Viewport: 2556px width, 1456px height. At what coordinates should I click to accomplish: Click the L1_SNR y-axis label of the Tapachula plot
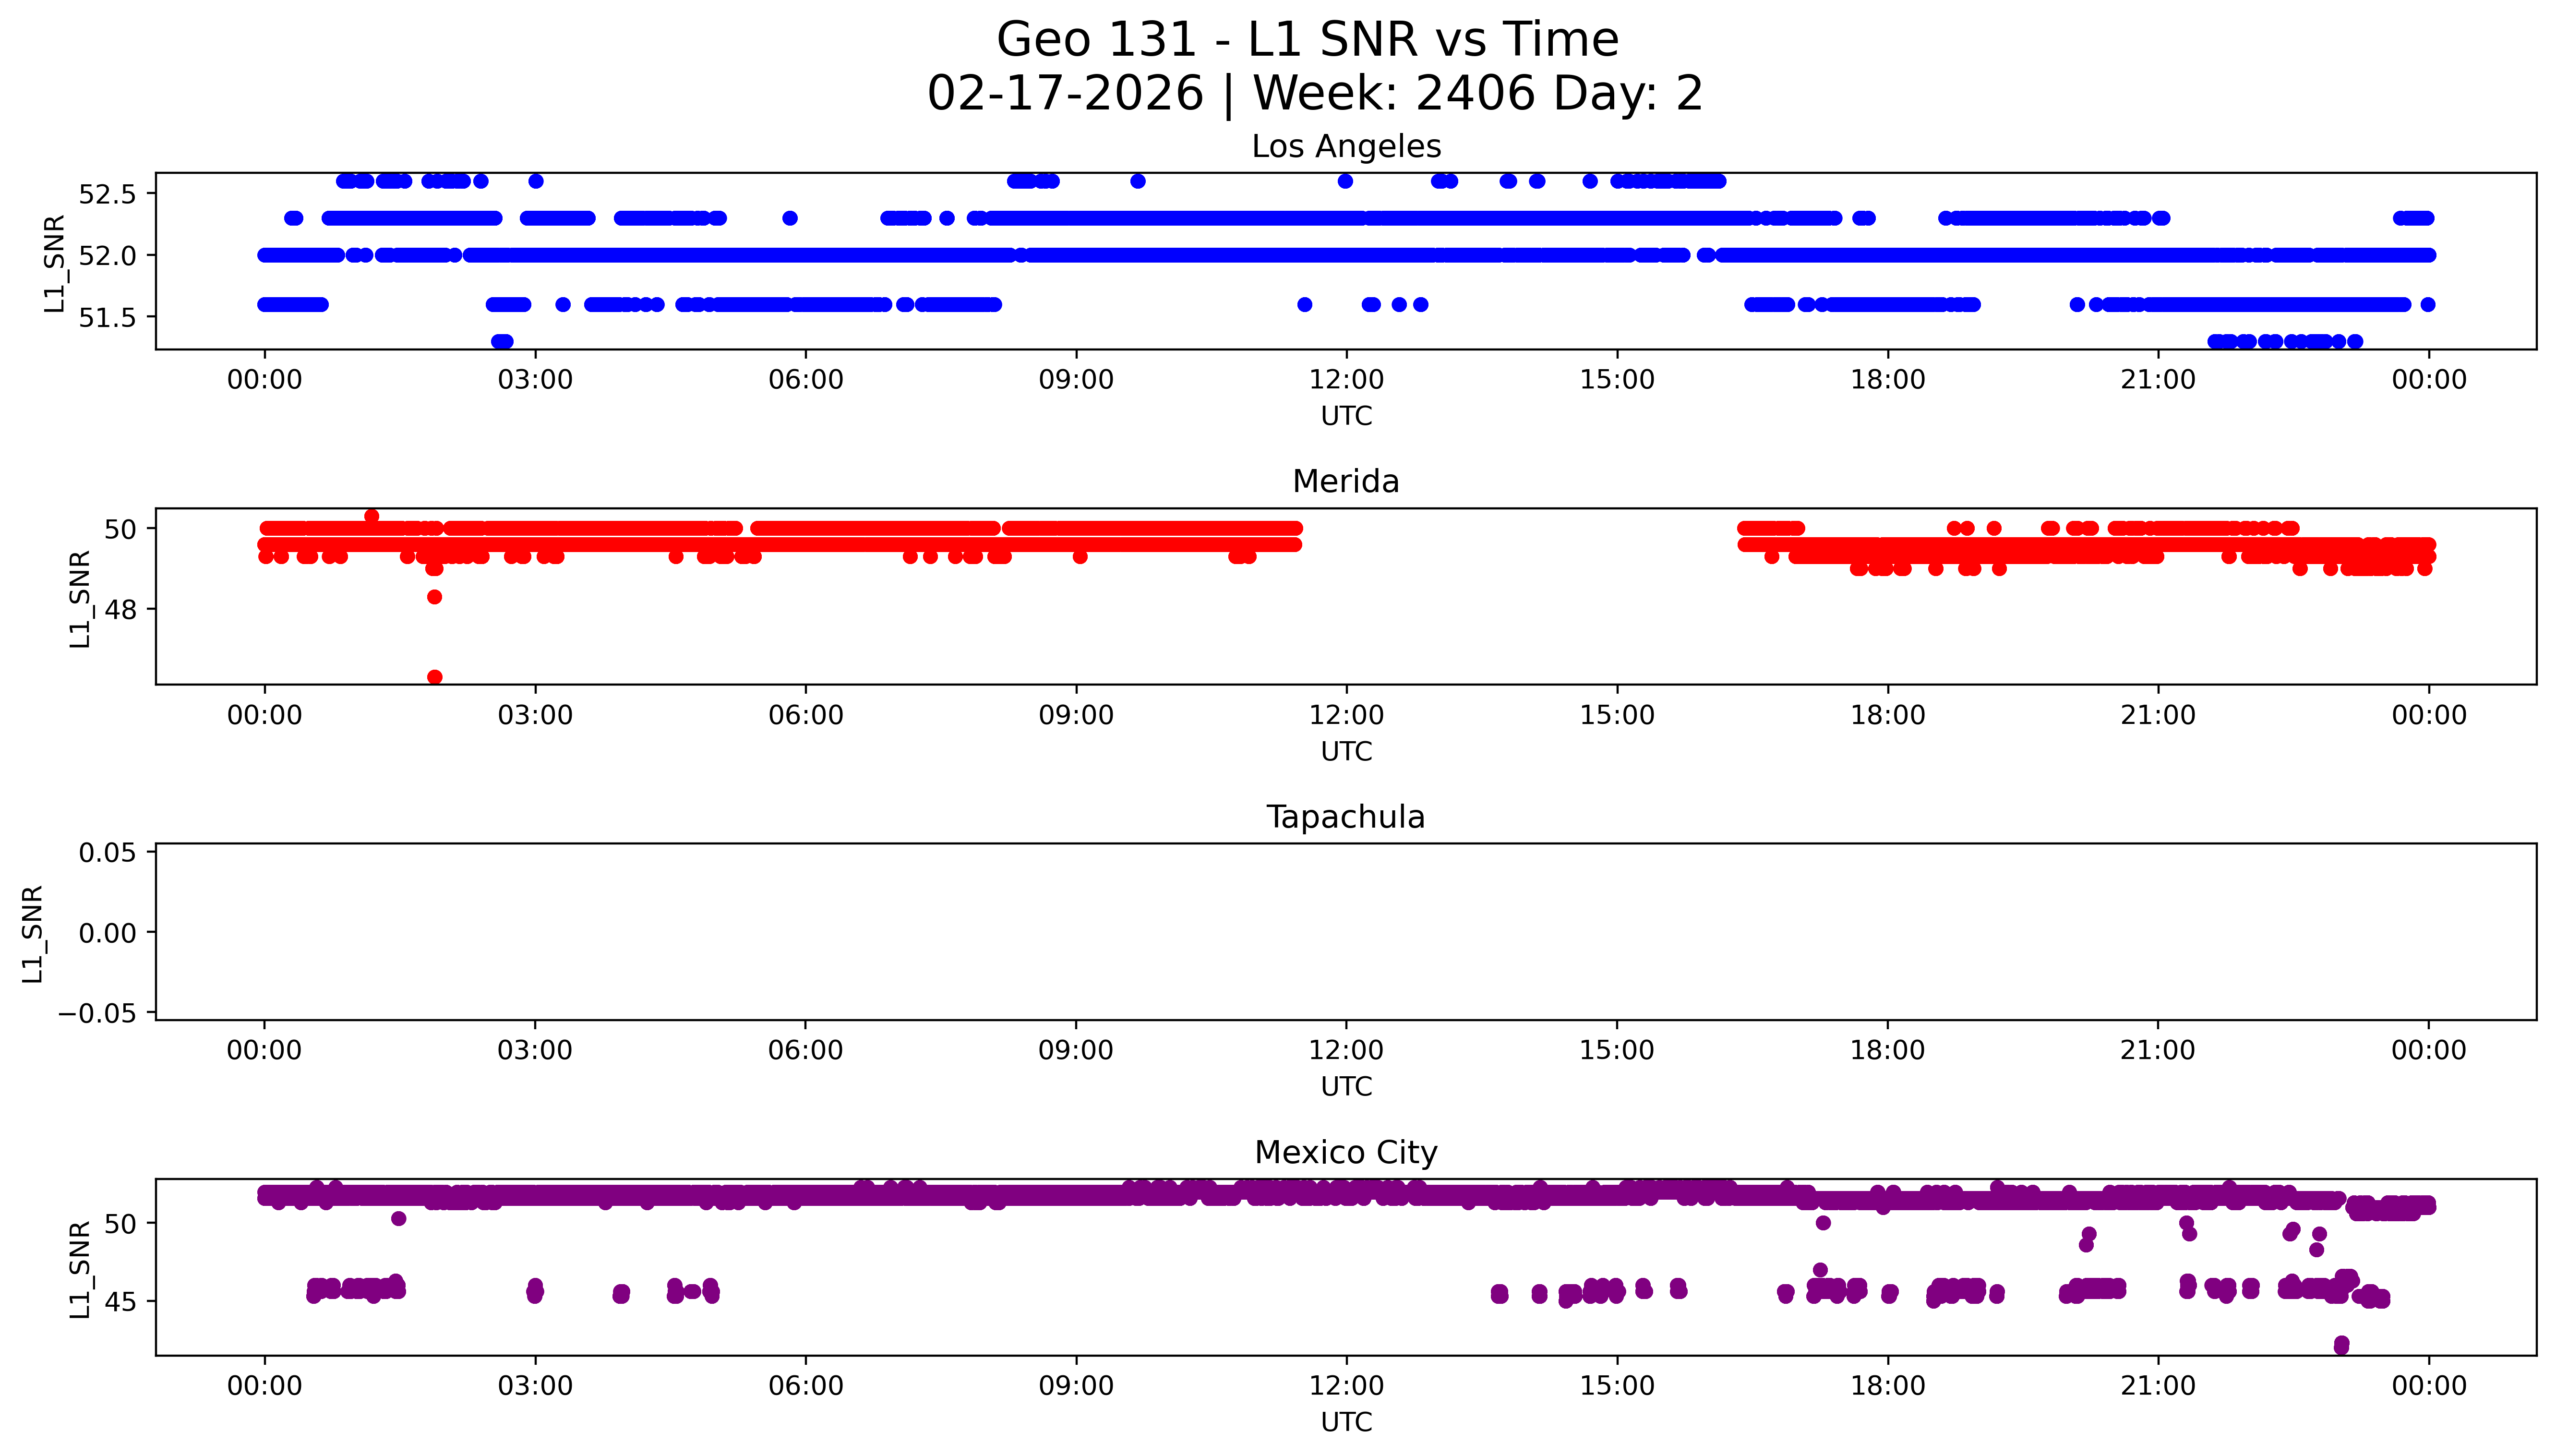[33, 933]
